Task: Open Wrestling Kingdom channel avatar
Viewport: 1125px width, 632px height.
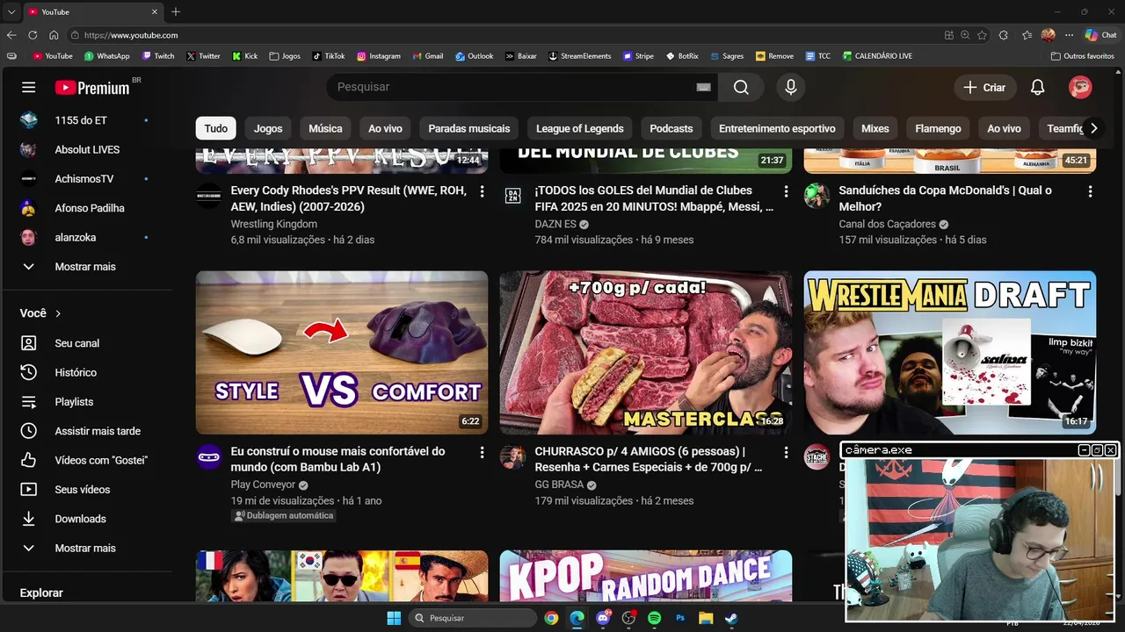Action: [209, 195]
